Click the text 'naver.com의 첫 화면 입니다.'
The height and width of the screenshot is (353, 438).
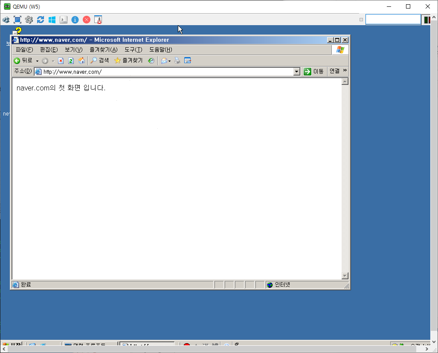pyautogui.click(x=61, y=88)
